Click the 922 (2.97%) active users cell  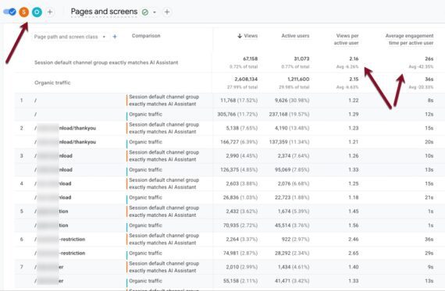pos(295,239)
